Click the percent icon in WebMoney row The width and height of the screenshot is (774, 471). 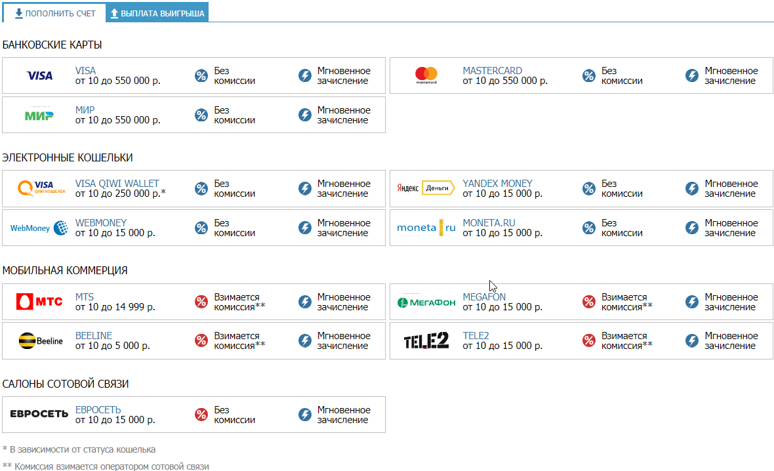tap(201, 228)
